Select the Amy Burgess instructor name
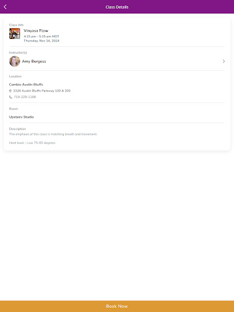The image size is (234, 312). pyautogui.click(x=34, y=62)
